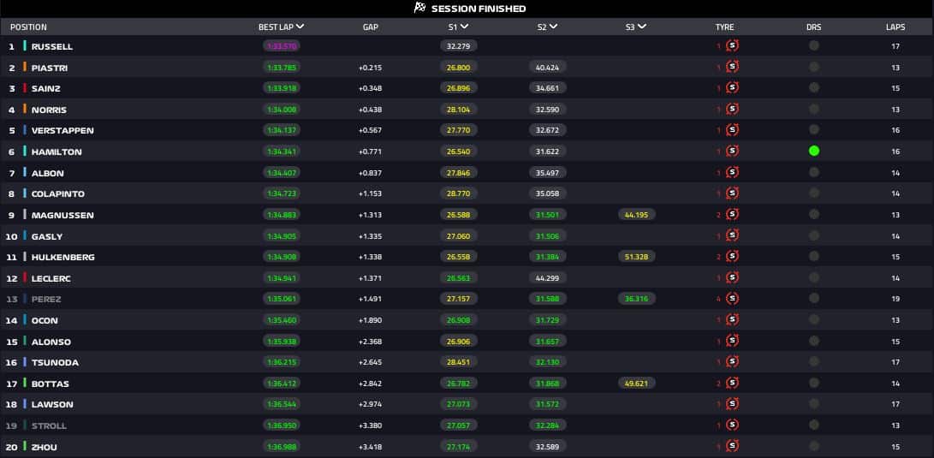Click Sainz's soft tyre icon

pyautogui.click(x=732, y=88)
